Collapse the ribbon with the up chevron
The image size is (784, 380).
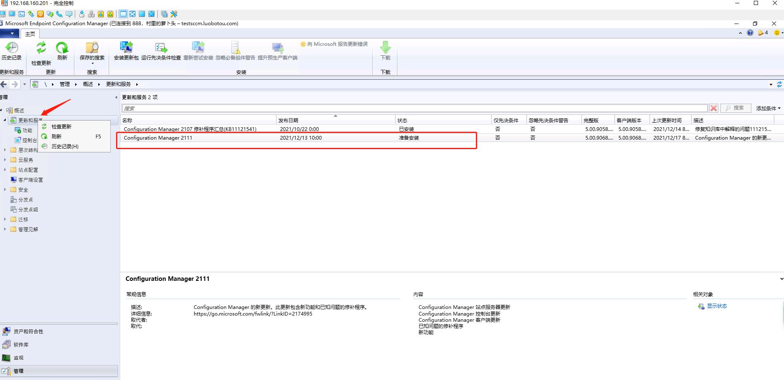740,33
